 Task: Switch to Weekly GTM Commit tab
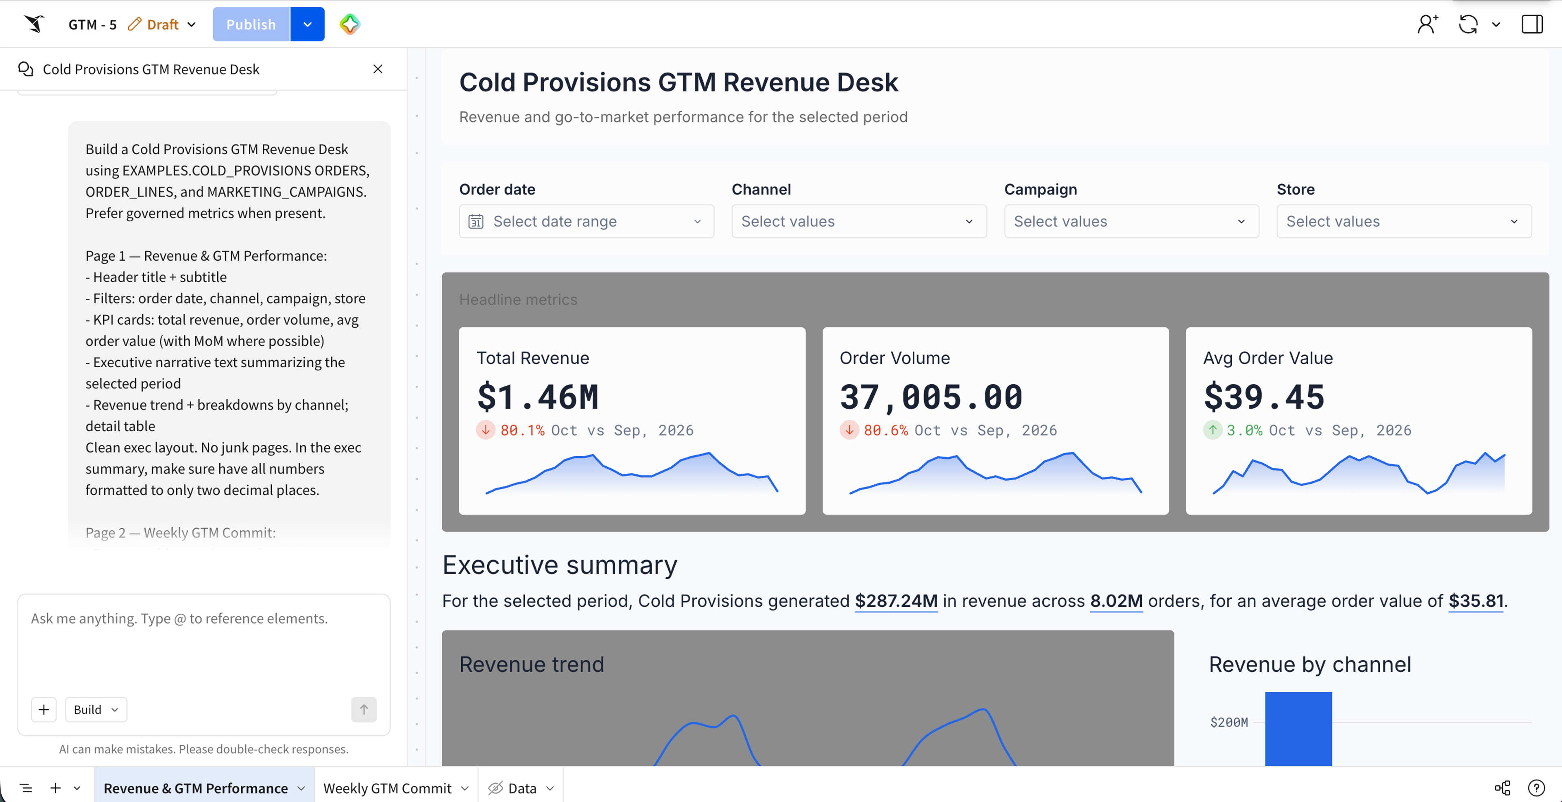388,788
